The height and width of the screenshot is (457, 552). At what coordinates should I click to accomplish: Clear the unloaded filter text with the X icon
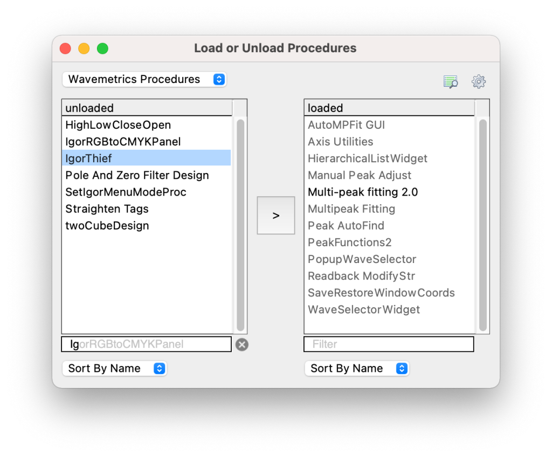coord(242,345)
